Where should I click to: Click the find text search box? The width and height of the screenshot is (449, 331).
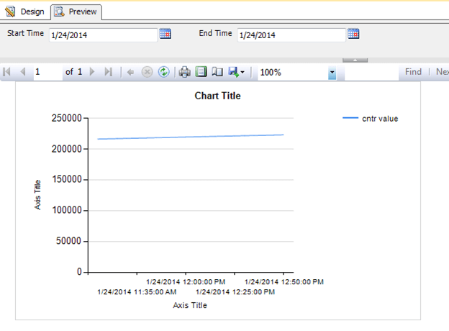coord(371,72)
